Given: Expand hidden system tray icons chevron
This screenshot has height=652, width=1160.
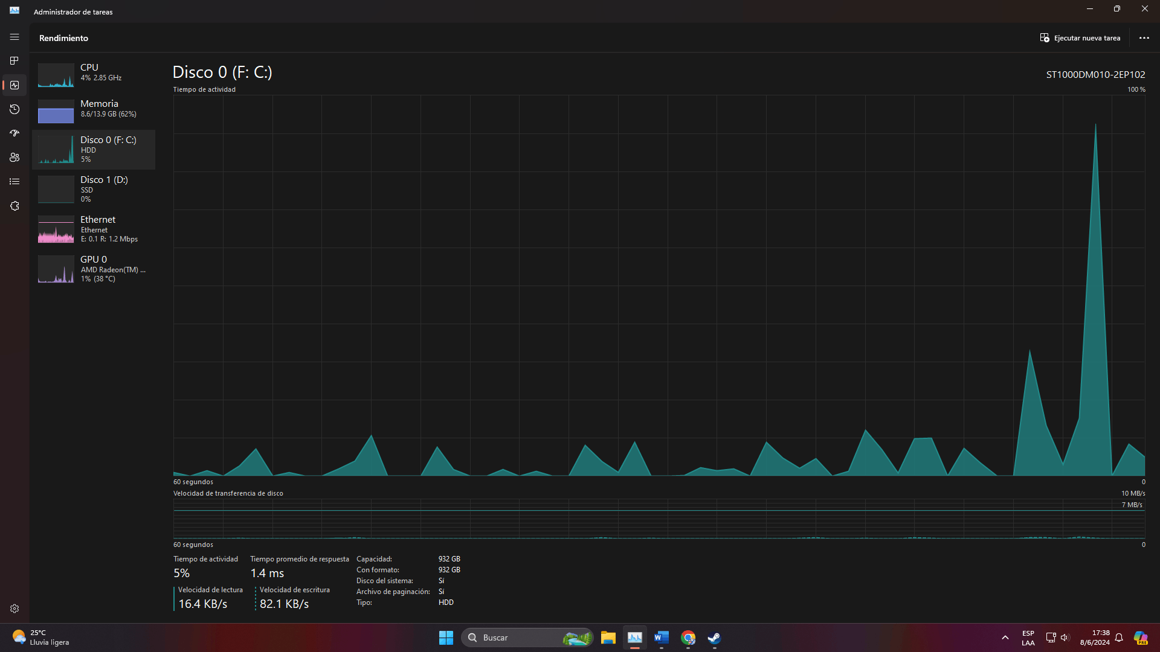Looking at the screenshot, I should pyautogui.click(x=1005, y=638).
